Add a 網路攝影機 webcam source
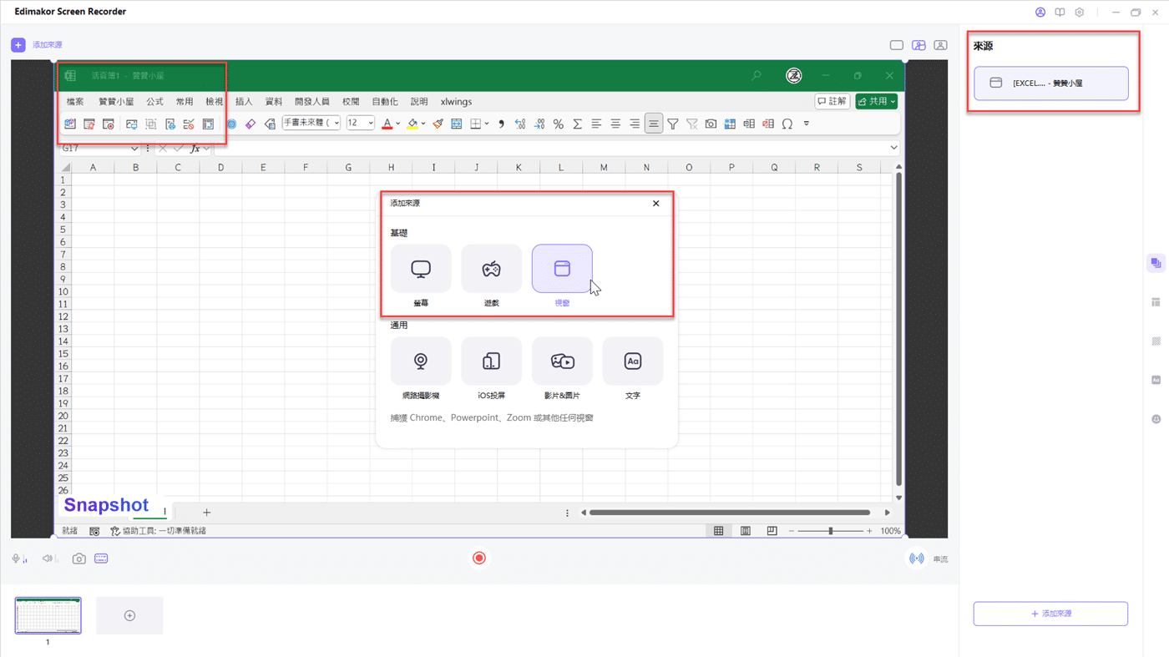 (421, 361)
